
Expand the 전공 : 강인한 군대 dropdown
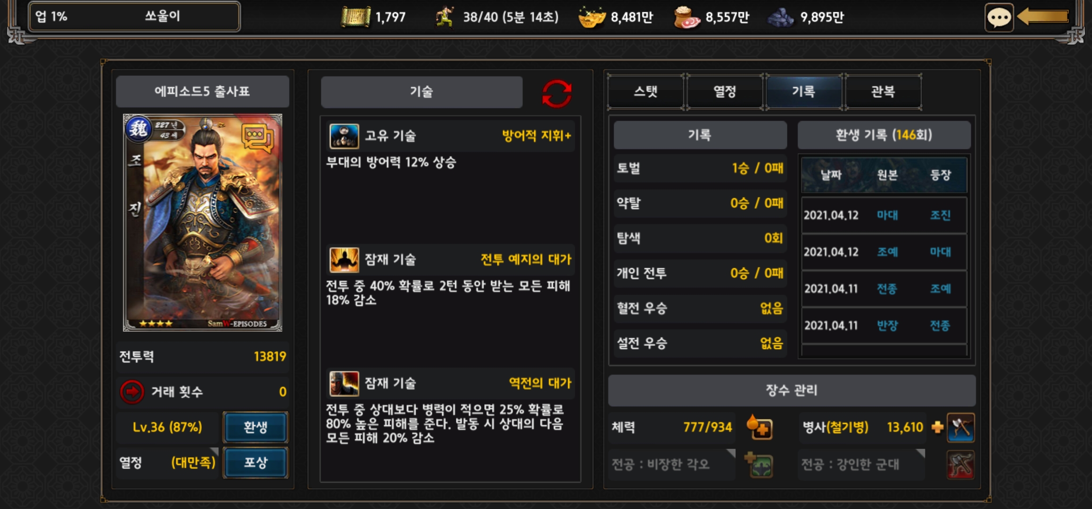[861, 464]
